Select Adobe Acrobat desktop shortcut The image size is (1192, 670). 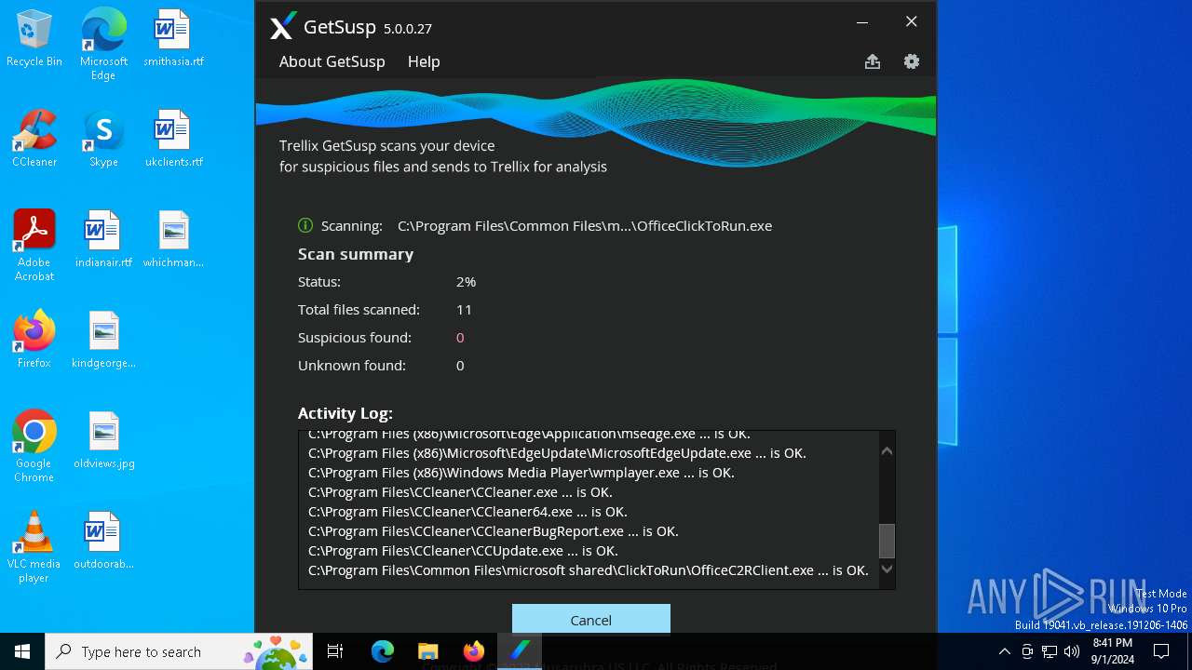click(34, 246)
